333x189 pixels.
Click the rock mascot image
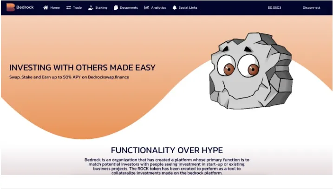coord(251,71)
